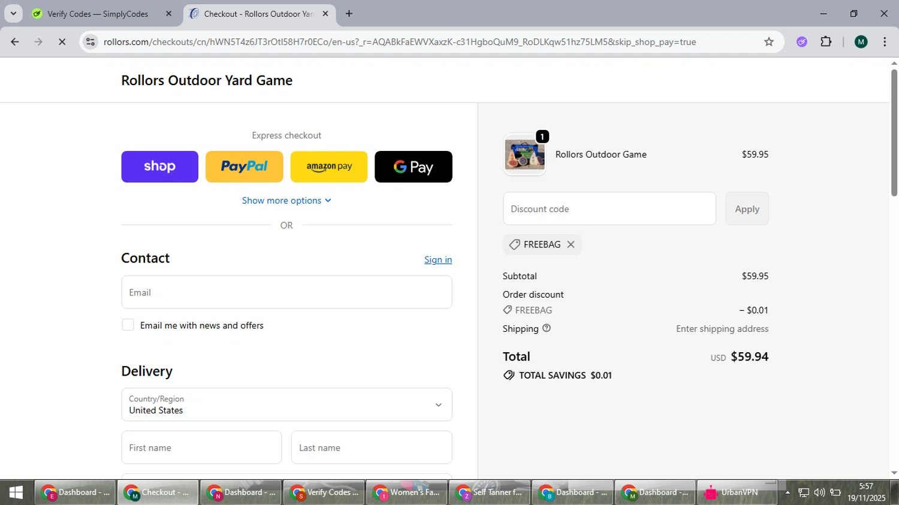Viewport: 899px width, 505px height.
Task: Open the taskbar clock and date
Action: [866, 492]
